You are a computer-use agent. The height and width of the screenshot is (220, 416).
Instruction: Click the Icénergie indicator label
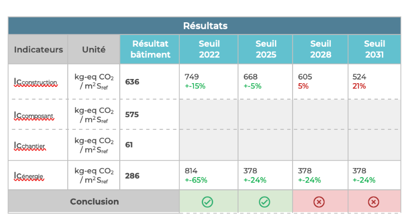pyautogui.click(x=29, y=176)
